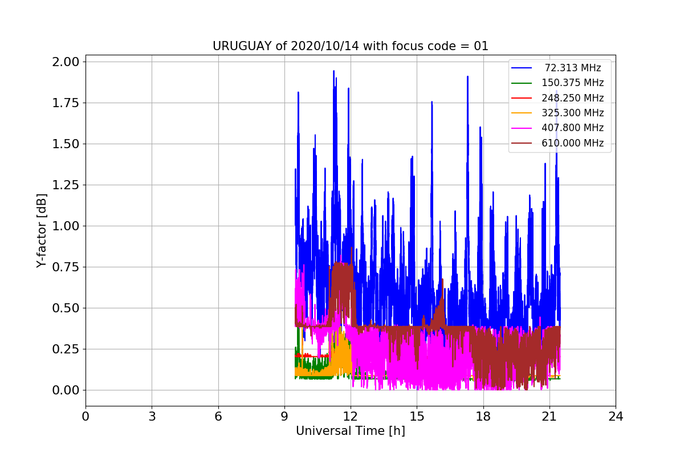Click the x-axis tick label 15

[x=417, y=417]
